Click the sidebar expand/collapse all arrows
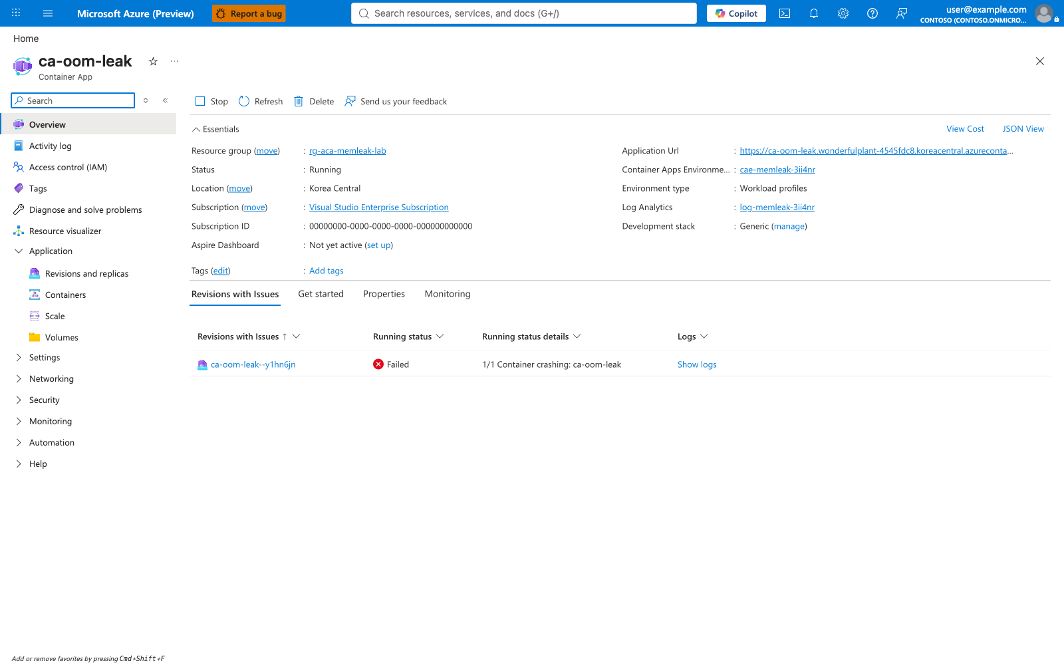 [x=146, y=100]
